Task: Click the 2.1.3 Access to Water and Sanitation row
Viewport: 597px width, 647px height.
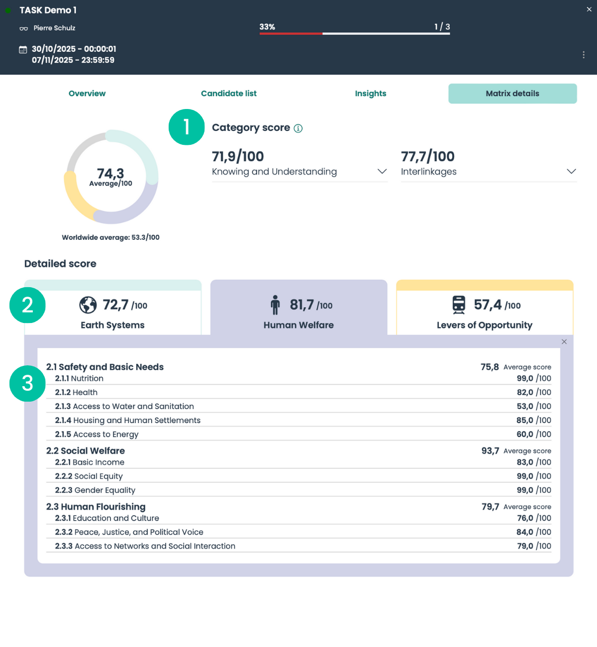Action: pyautogui.click(x=298, y=406)
